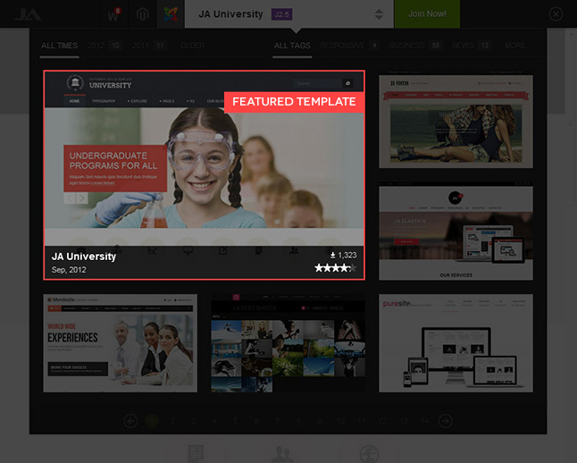577x463 pixels.
Task: Click the JA University title in featured card
Action: (x=84, y=257)
